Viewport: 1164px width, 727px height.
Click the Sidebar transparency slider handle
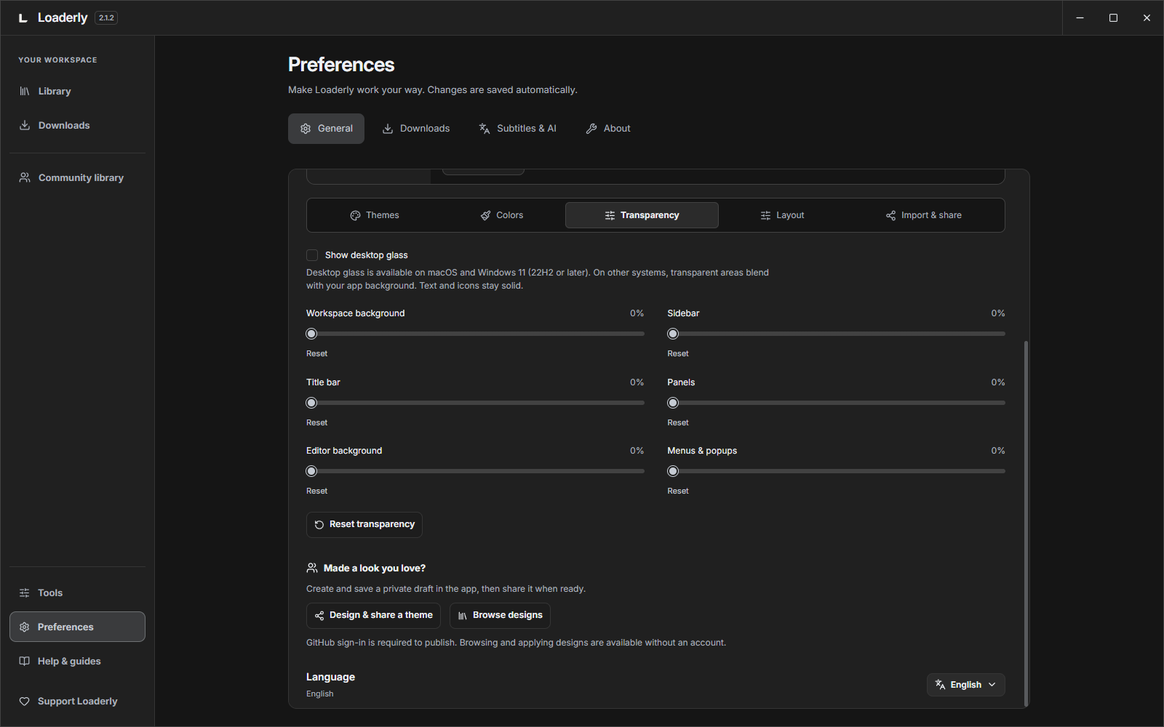click(673, 334)
